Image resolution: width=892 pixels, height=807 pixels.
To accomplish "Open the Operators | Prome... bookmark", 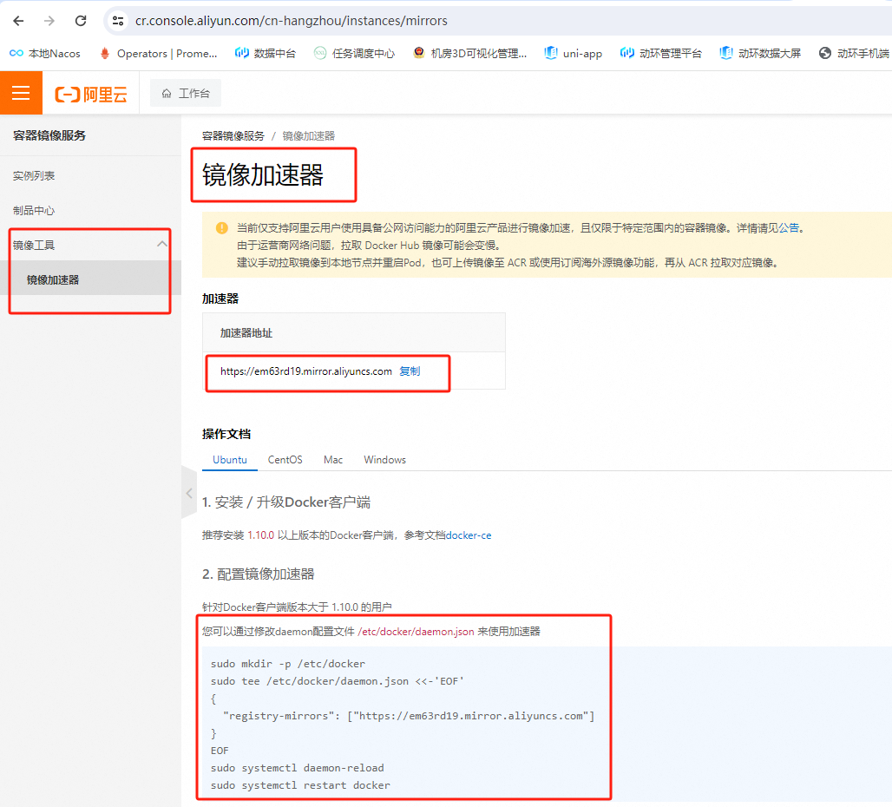I will pos(158,54).
